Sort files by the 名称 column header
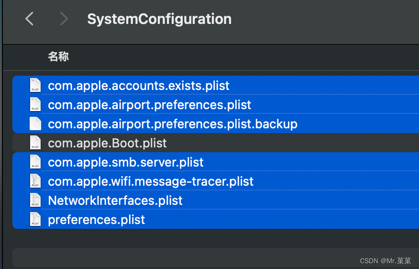 [x=58, y=57]
